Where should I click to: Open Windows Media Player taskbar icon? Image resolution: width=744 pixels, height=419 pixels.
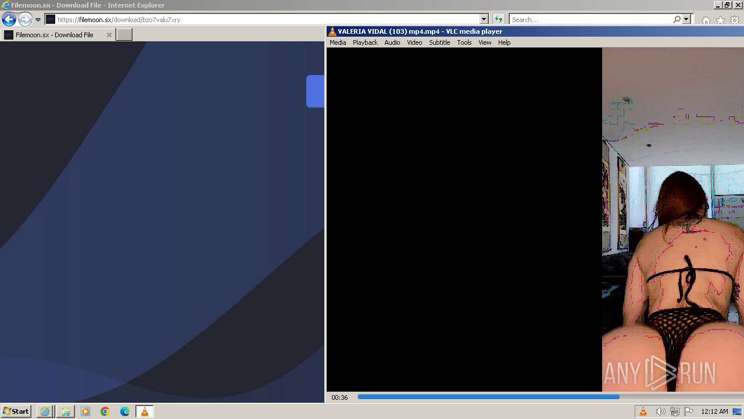[85, 411]
